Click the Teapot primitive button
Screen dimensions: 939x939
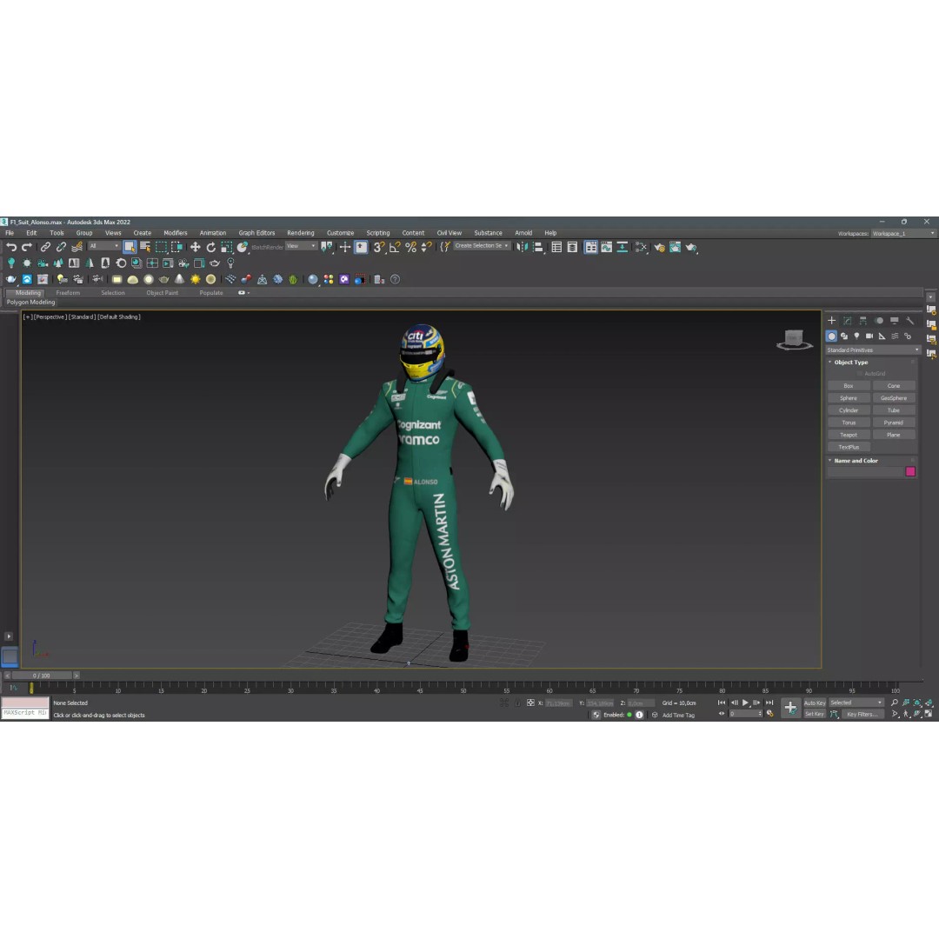click(848, 435)
